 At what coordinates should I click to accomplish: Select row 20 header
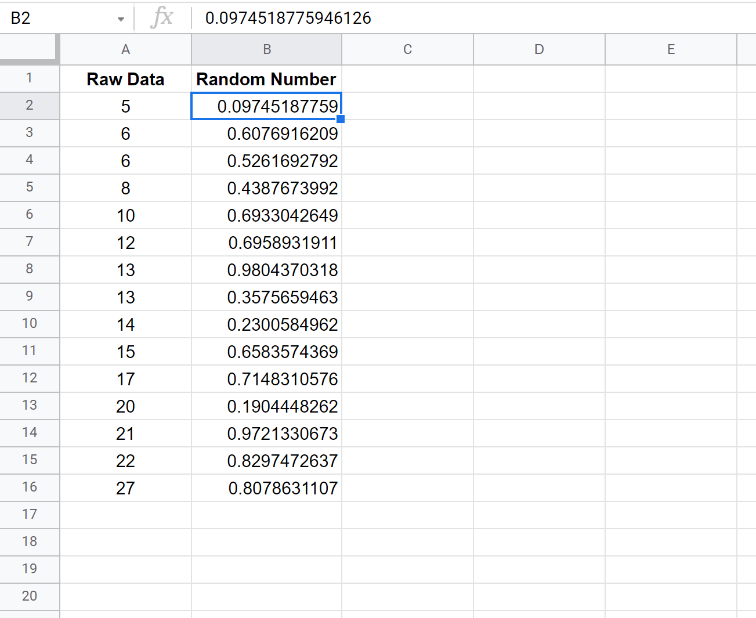tap(29, 596)
